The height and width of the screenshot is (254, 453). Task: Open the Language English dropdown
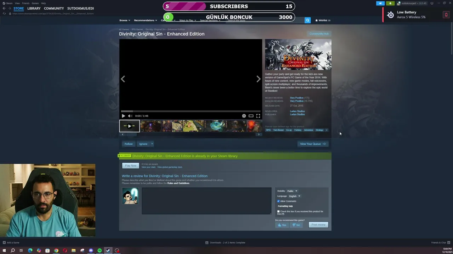[294, 196]
